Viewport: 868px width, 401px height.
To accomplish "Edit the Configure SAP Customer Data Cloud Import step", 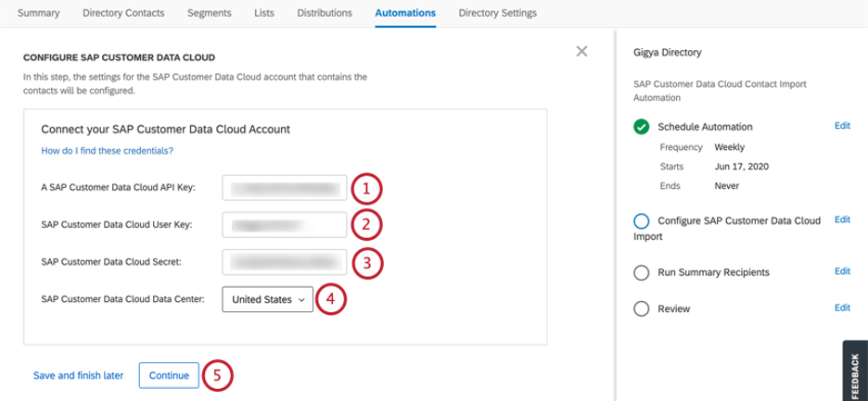I will pos(842,219).
